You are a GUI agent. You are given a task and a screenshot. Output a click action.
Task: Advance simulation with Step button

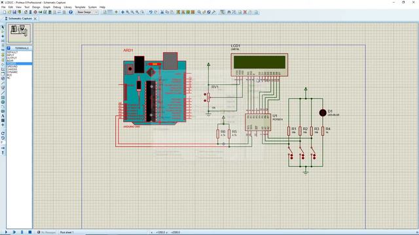(14, 232)
